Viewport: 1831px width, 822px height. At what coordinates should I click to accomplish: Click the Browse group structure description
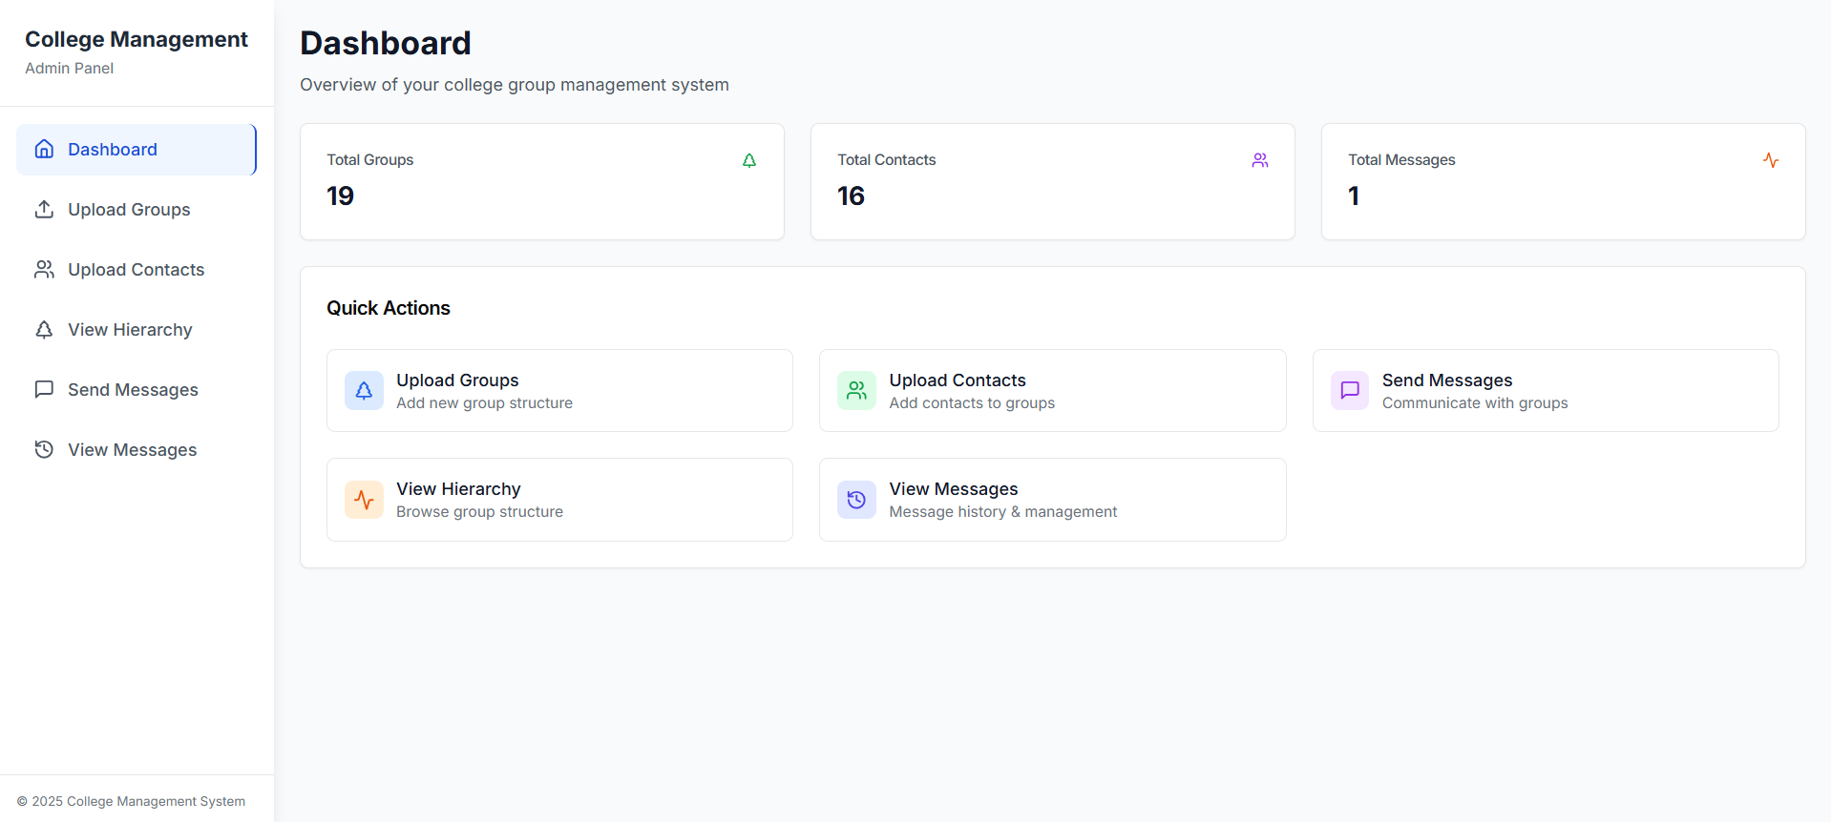[480, 512]
